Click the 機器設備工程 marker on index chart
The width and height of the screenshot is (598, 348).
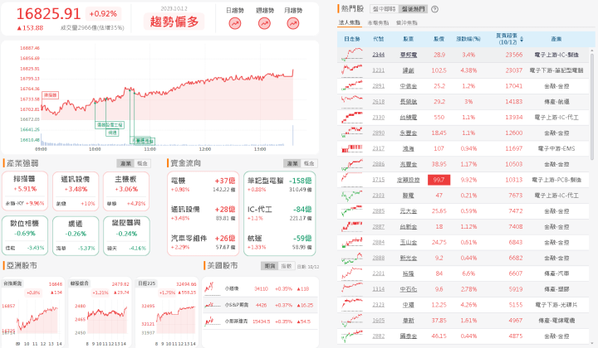(x=110, y=125)
